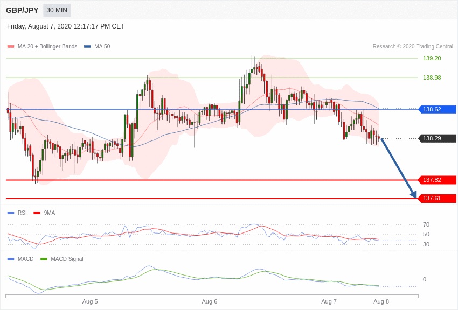Click the blue 138.62 pivot tag
This screenshot has height=310, width=458.
438,109
